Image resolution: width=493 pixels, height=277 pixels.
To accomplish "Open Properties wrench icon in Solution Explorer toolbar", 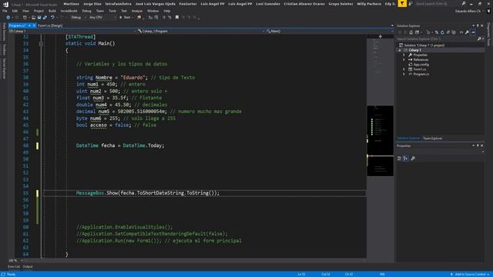I will pos(468,32).
